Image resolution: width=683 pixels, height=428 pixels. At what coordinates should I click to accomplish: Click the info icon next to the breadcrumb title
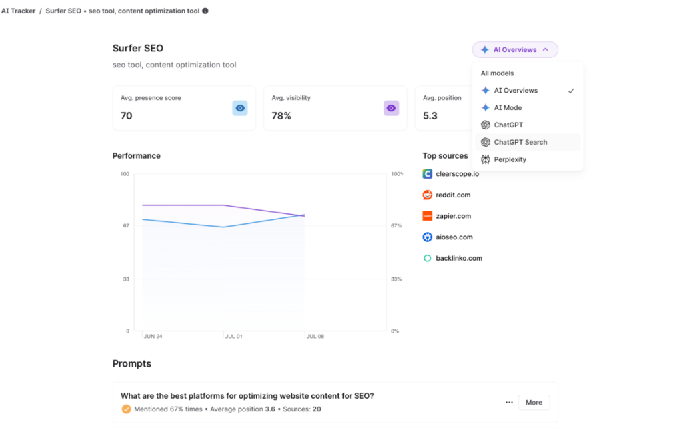point(204,11)
